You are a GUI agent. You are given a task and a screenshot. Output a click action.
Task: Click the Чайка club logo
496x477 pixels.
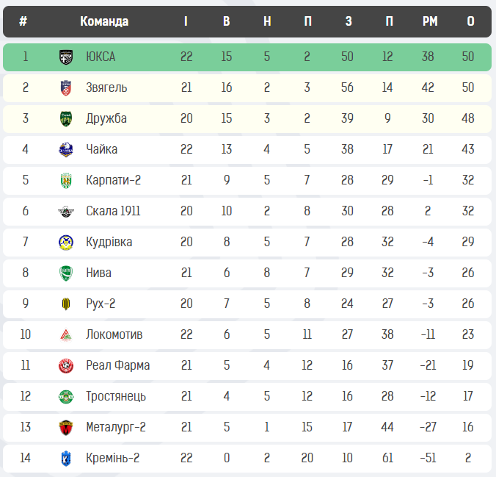tap(66, 149)
